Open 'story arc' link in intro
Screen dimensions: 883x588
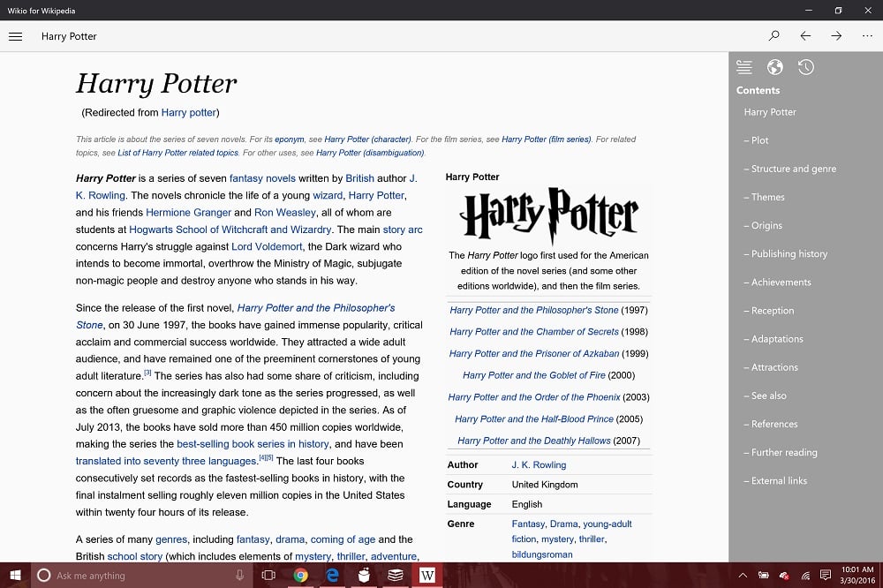point(403,230)
